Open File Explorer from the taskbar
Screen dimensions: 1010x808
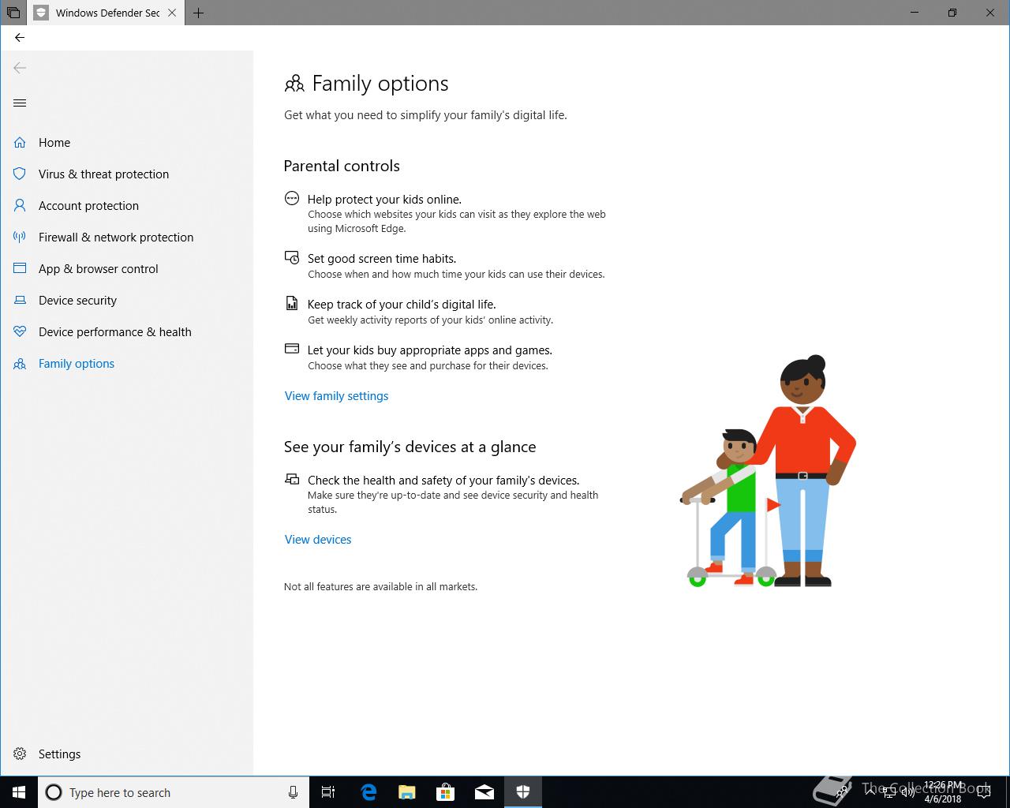coord(407,792)
